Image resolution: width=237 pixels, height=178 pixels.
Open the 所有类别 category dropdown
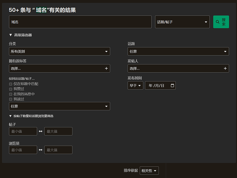tap(59, 51)
